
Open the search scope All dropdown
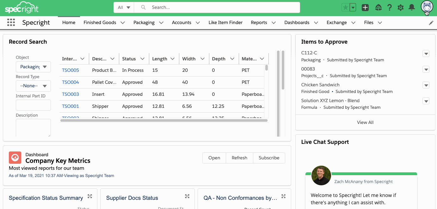124,8
